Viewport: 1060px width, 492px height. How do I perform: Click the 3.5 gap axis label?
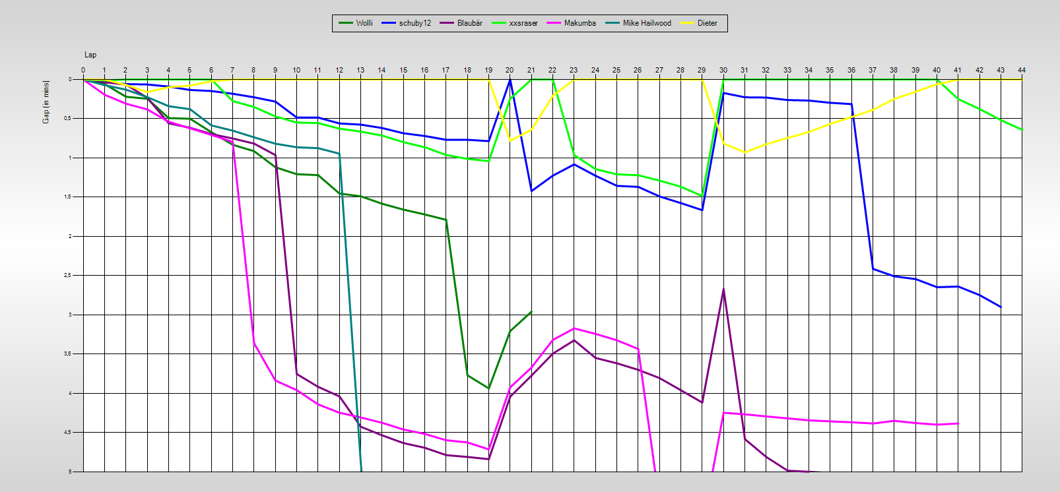click(69, 354)
